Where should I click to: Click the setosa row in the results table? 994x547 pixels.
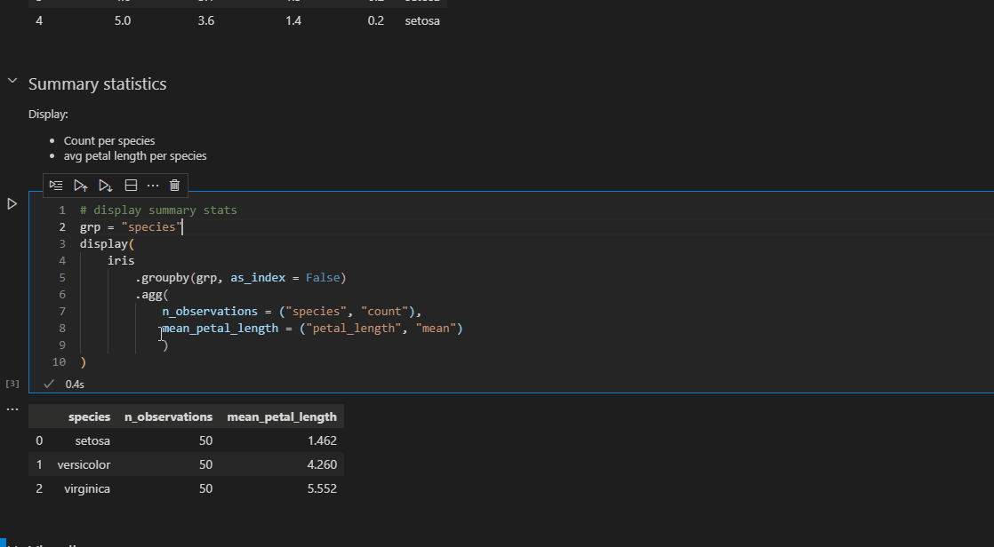pyautogui.click(x=92, y=440)
